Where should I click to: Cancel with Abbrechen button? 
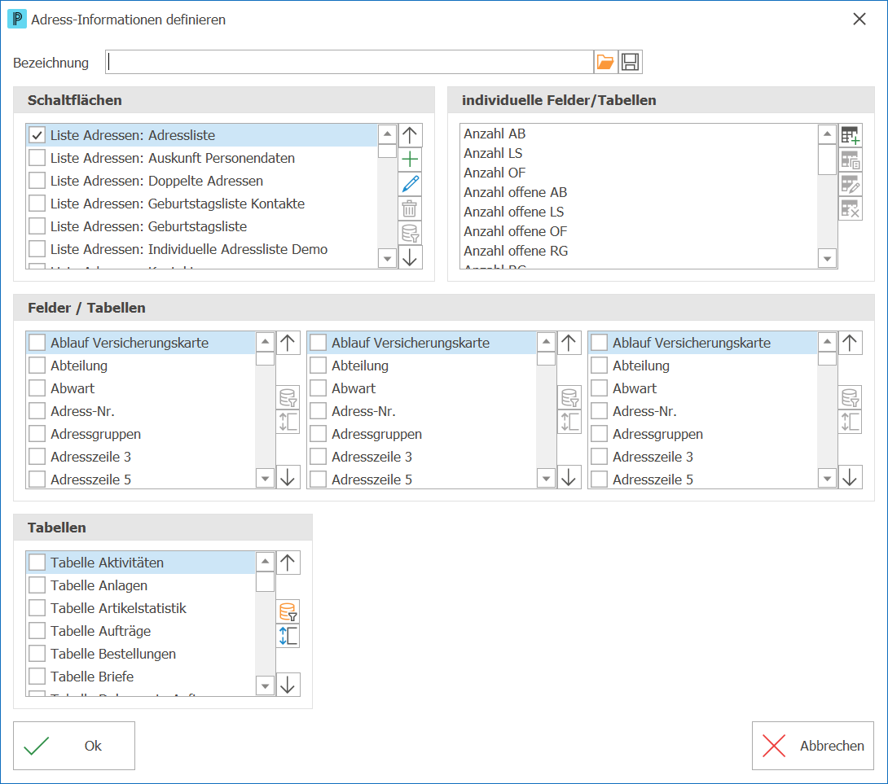pos(813,746)
